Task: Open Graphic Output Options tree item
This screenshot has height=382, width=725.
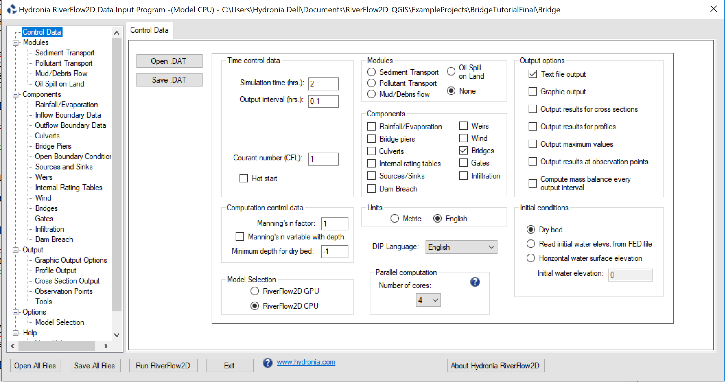Action: [71, 260]
